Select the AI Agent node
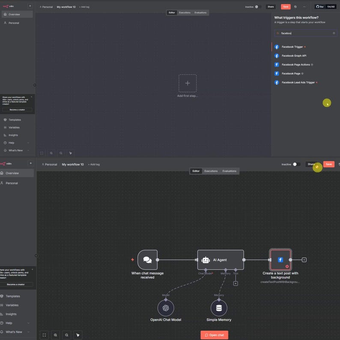 [x=221, y=260]
